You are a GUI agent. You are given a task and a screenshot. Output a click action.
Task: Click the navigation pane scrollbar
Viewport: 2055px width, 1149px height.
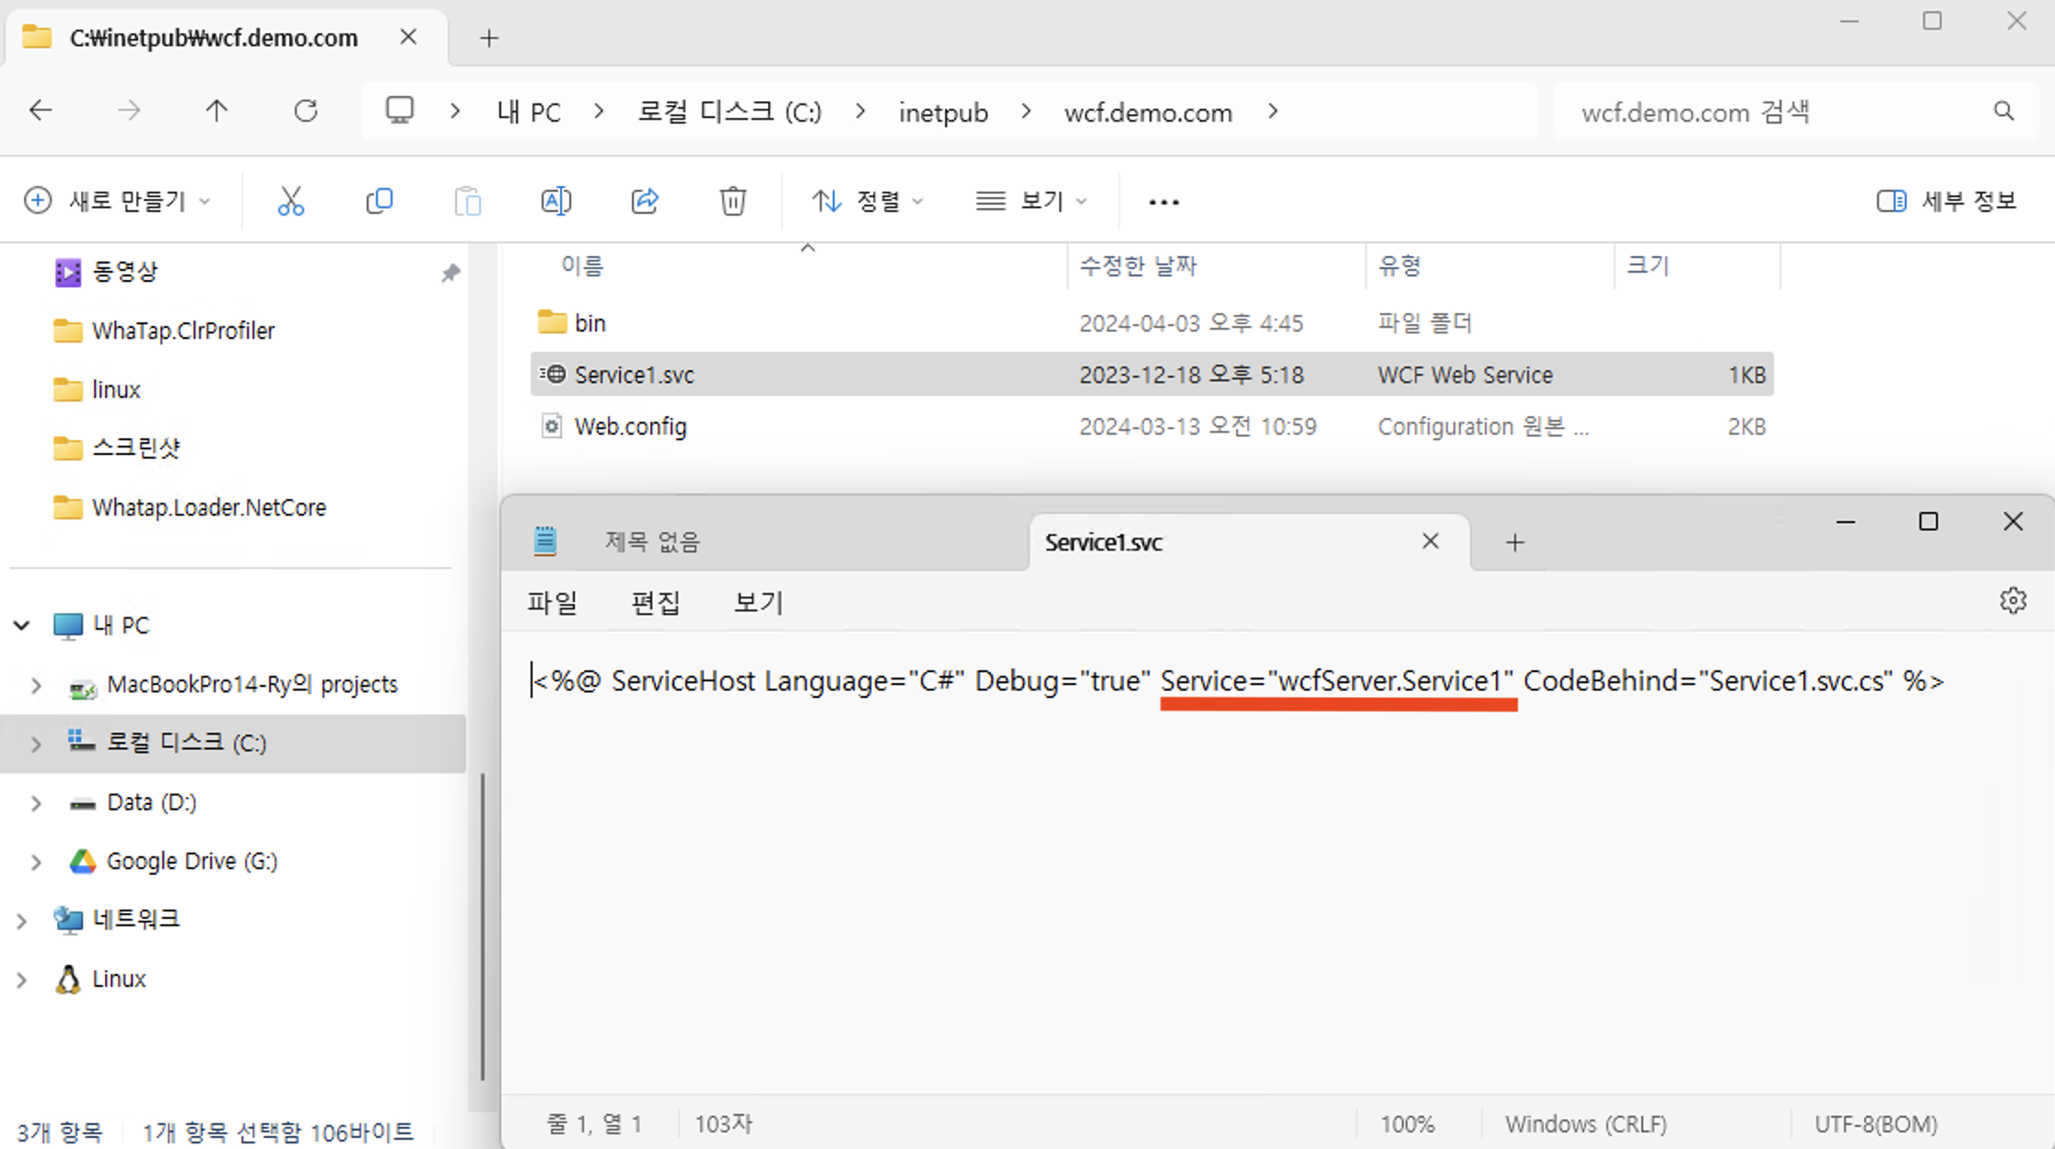pyautogui.click(x=482, y=925)
